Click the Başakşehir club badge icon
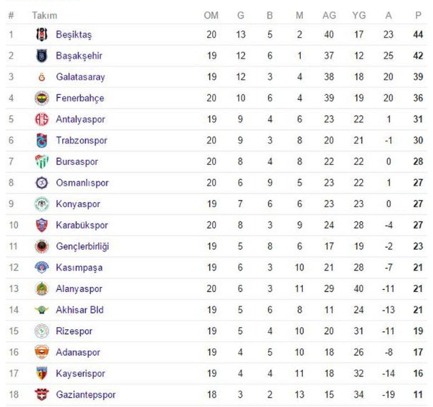This screenshot has width=433, height=407. pyautogui.click(x=41, y=56)
